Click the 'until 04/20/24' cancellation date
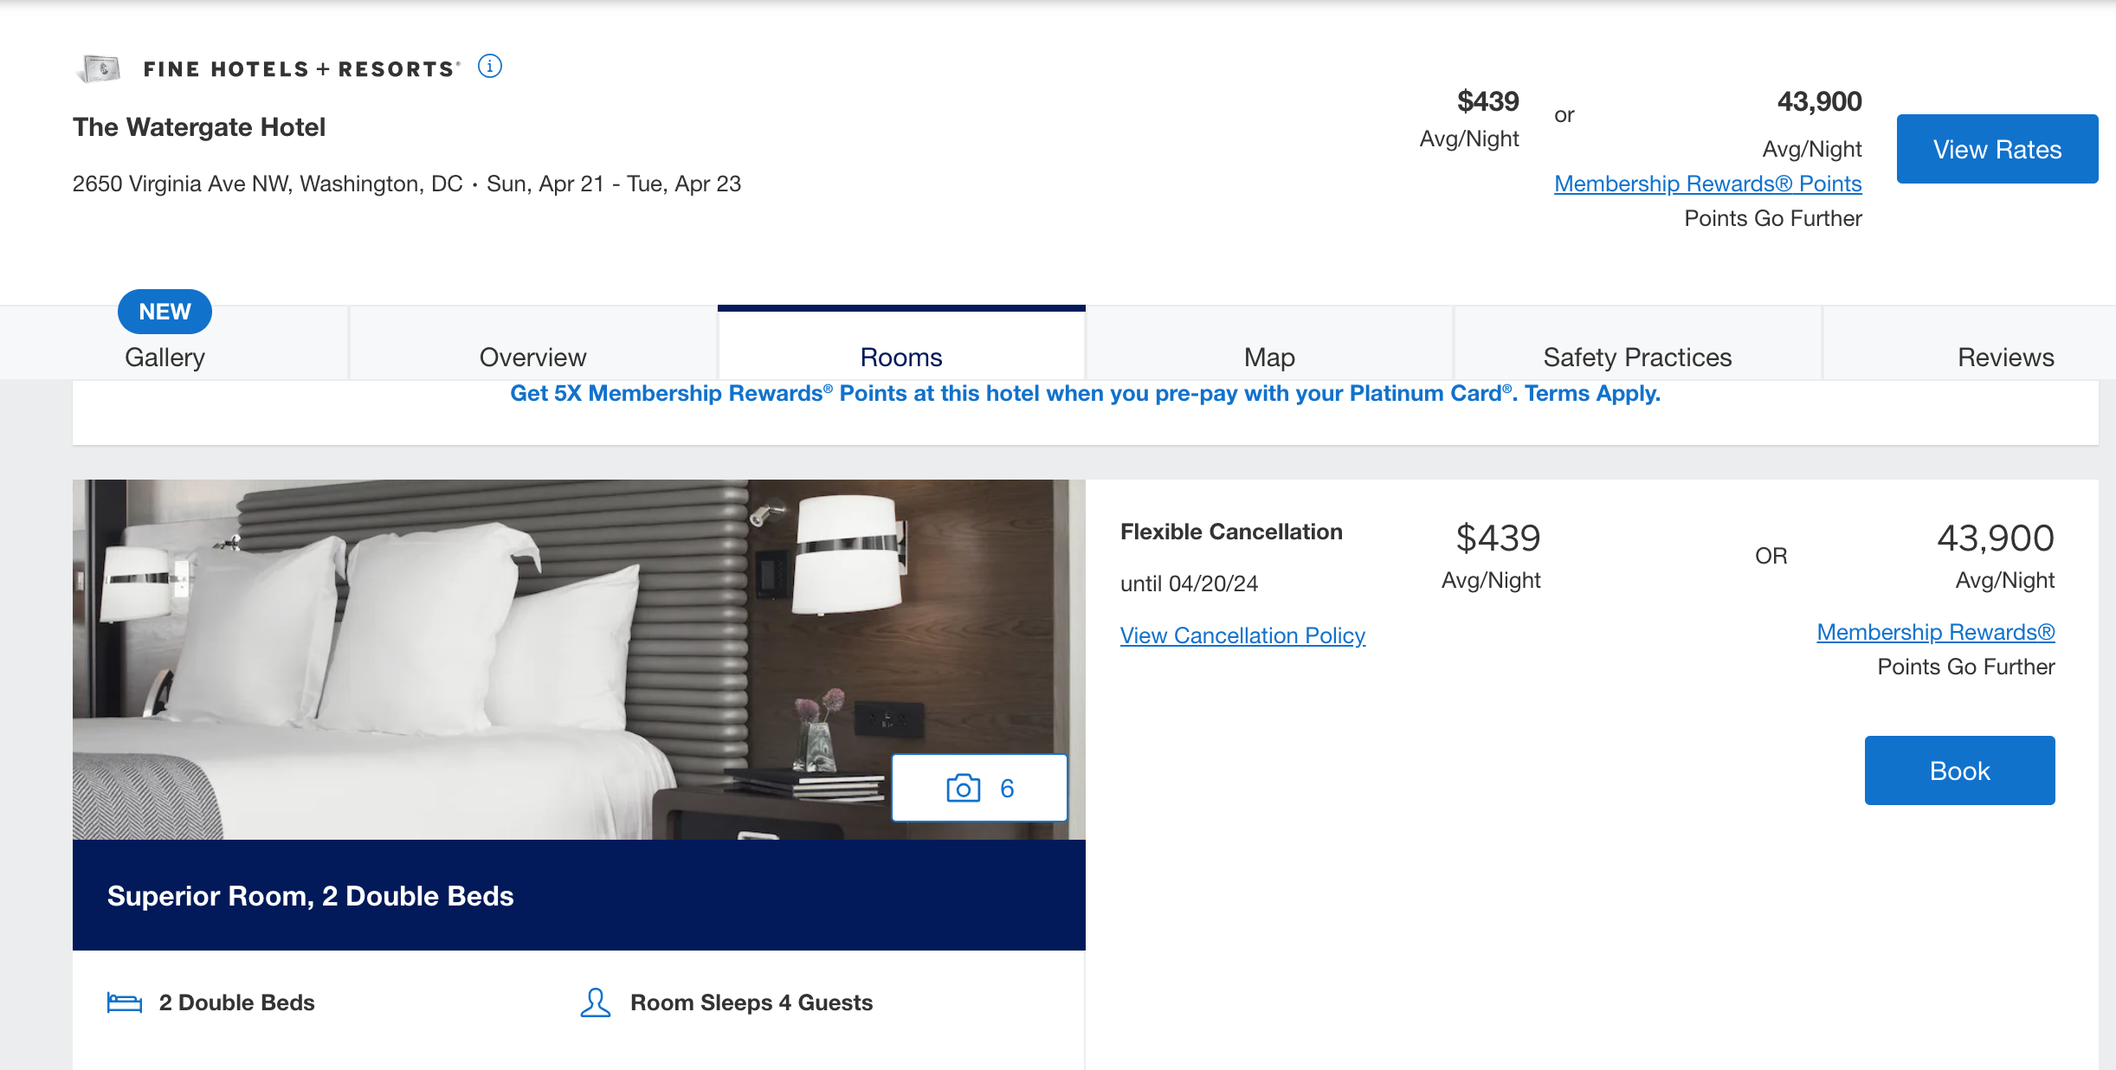Screen dimensions: 2116x1070 click(1189, 583)
